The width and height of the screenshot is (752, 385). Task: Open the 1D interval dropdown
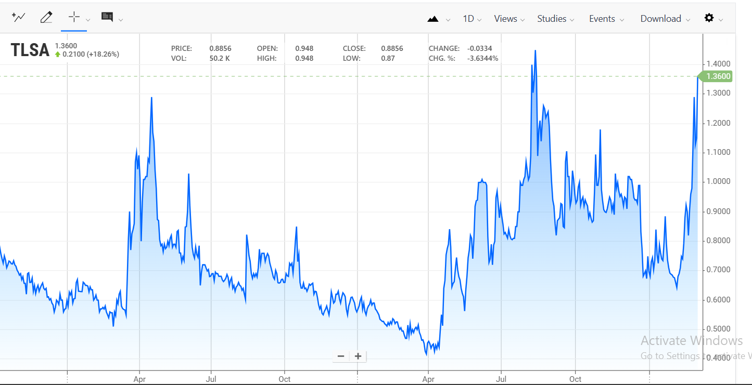tap(472, 19)
